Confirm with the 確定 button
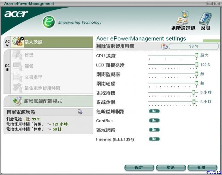 pos(139,168)
